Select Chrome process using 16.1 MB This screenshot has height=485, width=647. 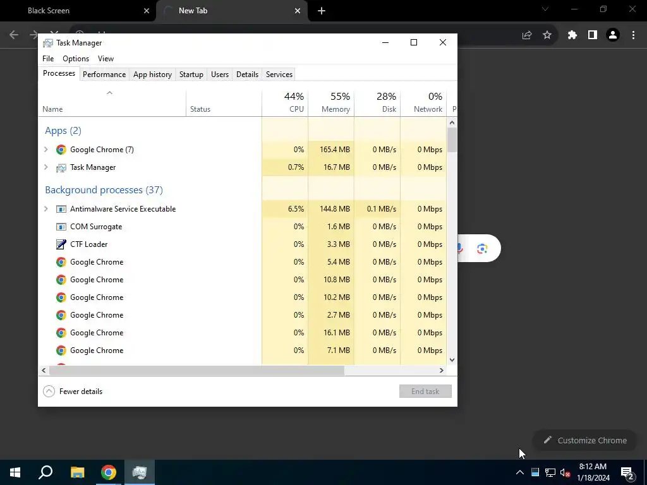(x=242, y=333)
